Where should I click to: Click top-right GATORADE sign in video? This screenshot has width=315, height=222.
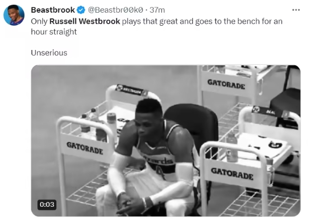226,84
